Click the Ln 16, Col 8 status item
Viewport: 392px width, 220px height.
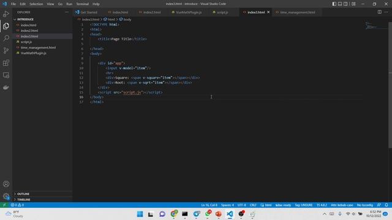coord(209,205)
